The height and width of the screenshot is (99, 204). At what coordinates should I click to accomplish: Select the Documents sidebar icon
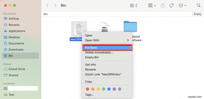5,44
